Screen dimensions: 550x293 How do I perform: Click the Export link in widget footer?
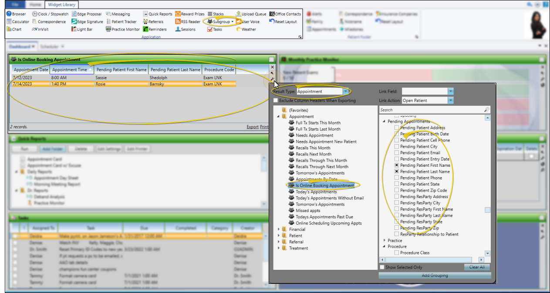(252, 127)
